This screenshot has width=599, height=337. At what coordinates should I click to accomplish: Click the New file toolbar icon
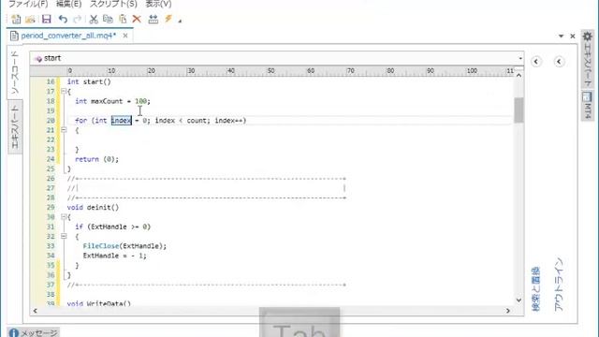pos(16,19)
